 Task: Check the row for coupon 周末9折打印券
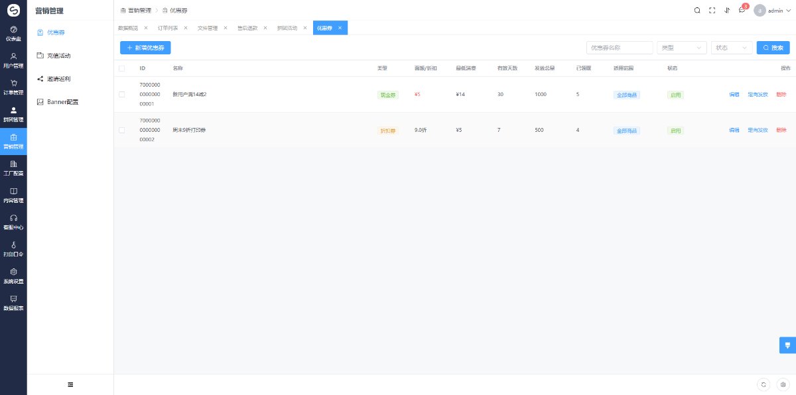121,130
